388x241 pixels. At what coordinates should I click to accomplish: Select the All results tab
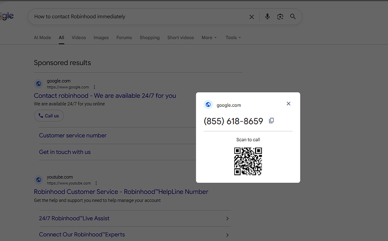click(62, 38)
